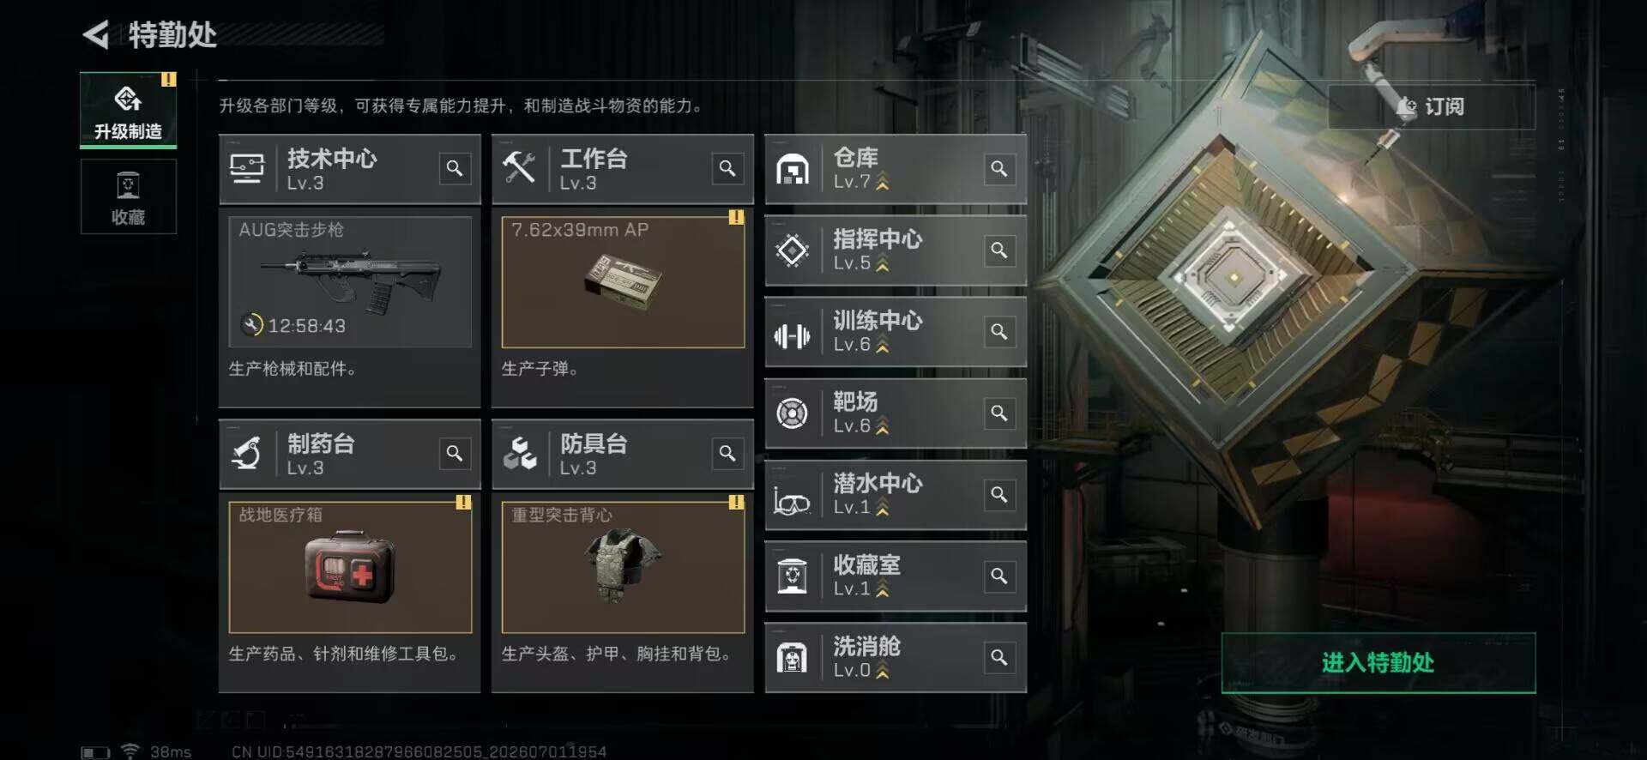Go back using the arrow beside 特勤处
The width and height of the screenshot is (1647, 760).
(x=96, y=35)
